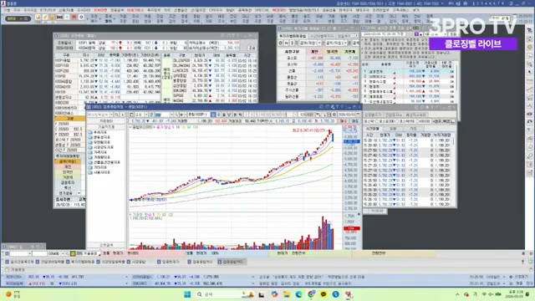Click the speaker volume icon in system tray
The width and height of the screenshot is (535, 301).
pos(491,294)
